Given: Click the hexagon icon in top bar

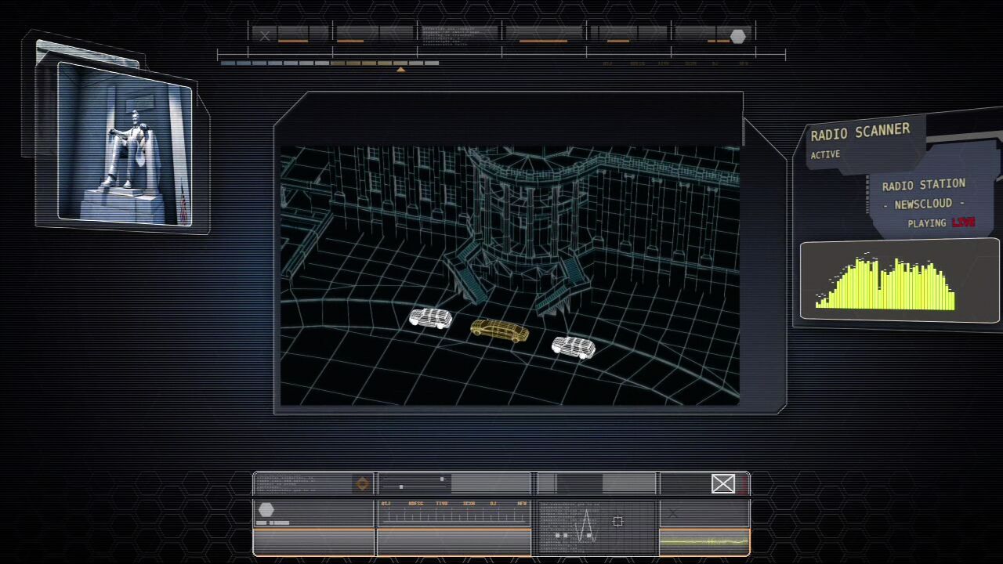Looking at the screenshot, I should [x=737, y=36].
